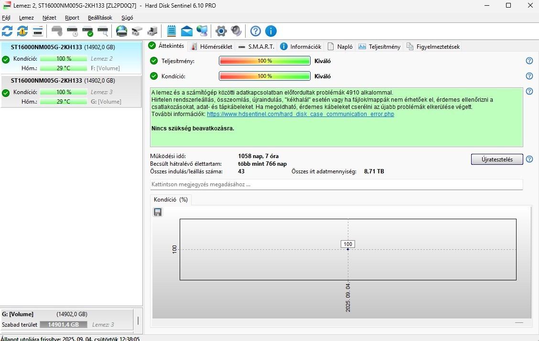Click the 14901,4 GB free space bar

pyautogui.click(x=63, y=324)
